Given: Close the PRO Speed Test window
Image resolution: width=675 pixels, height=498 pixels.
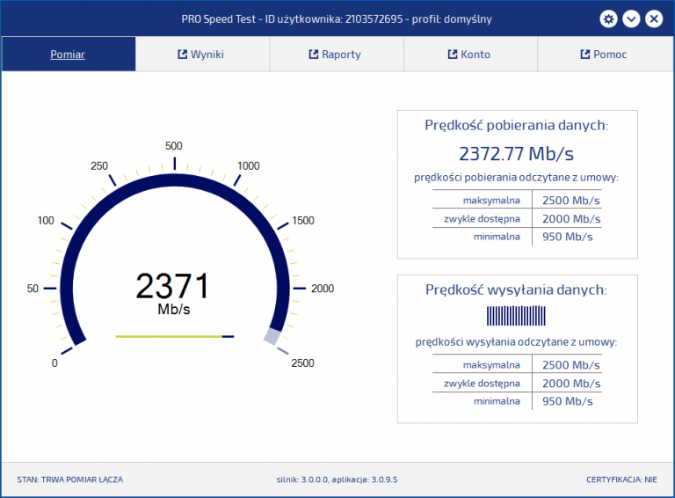Looking at the screenshot, I should (x=654, y=18).
